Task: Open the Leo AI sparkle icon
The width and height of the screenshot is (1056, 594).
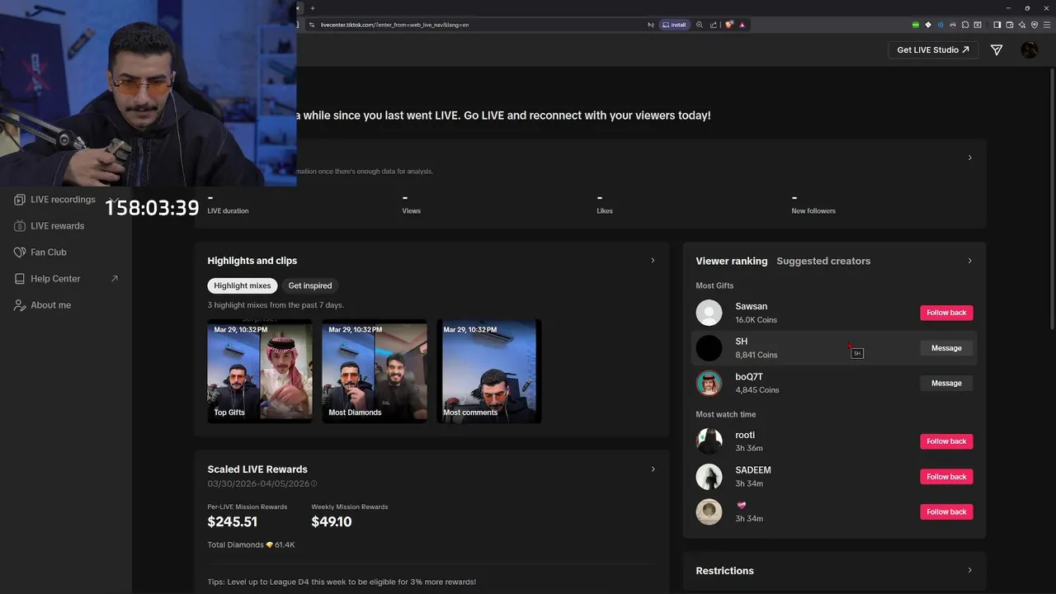Action: tap(1022, 25)
